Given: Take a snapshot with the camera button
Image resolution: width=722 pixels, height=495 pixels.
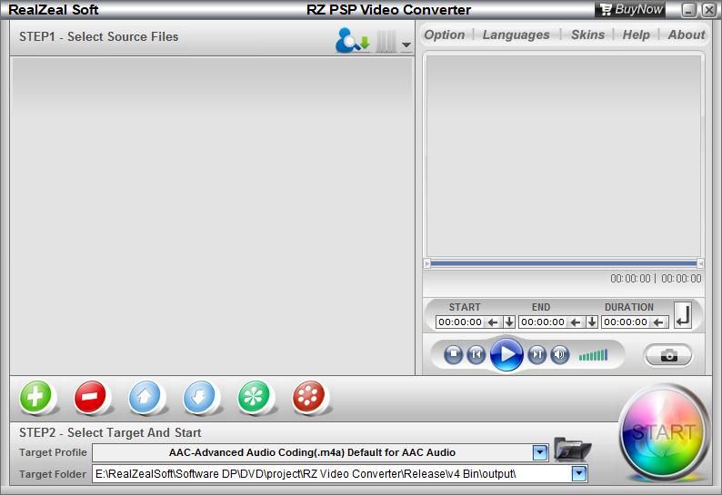Looking at the screenshot, I should click(668, 355).
